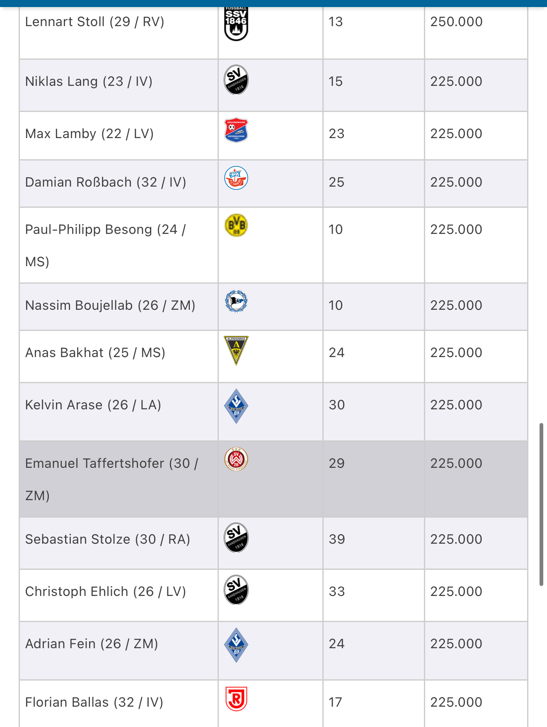
Task: Open the Unterhaching club crest
Action: [236, 130]
